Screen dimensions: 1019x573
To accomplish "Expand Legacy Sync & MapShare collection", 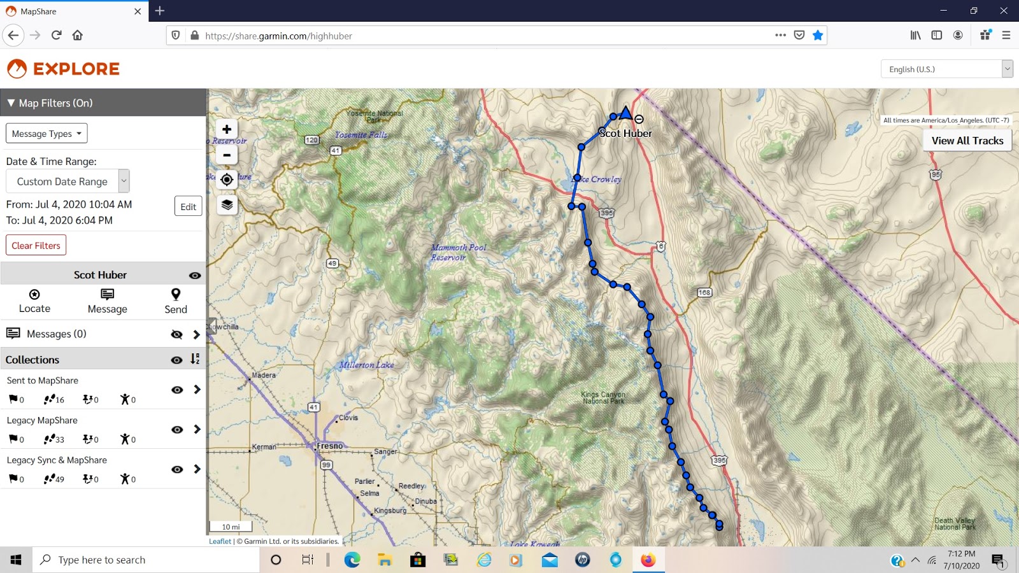I will point(197,469).
